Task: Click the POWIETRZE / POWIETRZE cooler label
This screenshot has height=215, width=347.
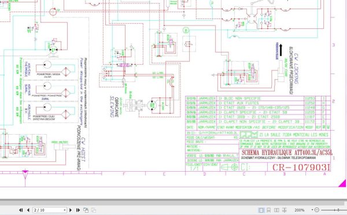Action: [x=47, y=95]
